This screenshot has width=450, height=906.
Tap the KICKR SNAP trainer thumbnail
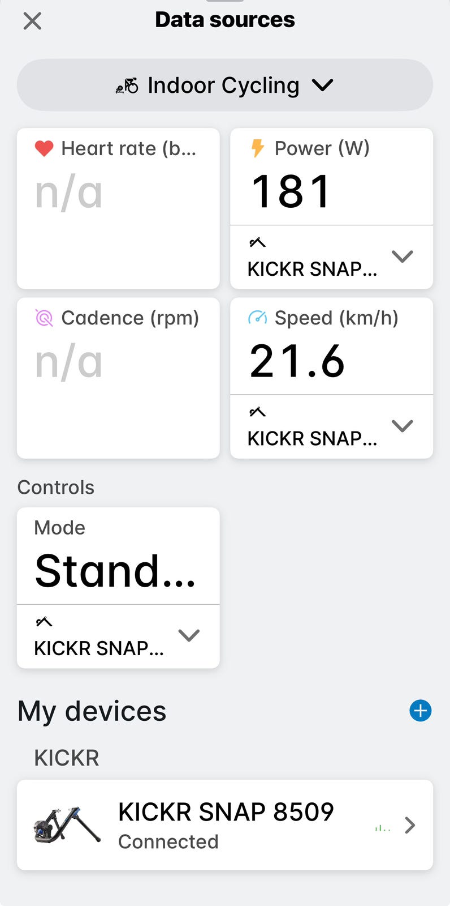pyautogui.click(x=67, y=825)
